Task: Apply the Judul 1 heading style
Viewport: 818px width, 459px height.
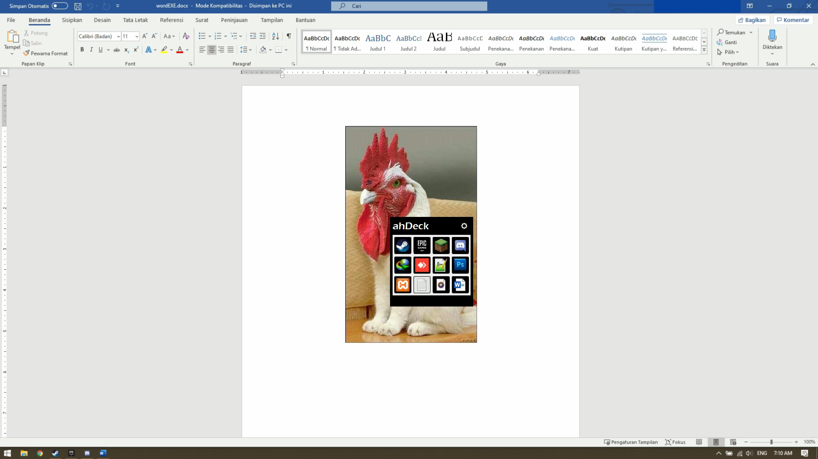Action: coord(378,42)
